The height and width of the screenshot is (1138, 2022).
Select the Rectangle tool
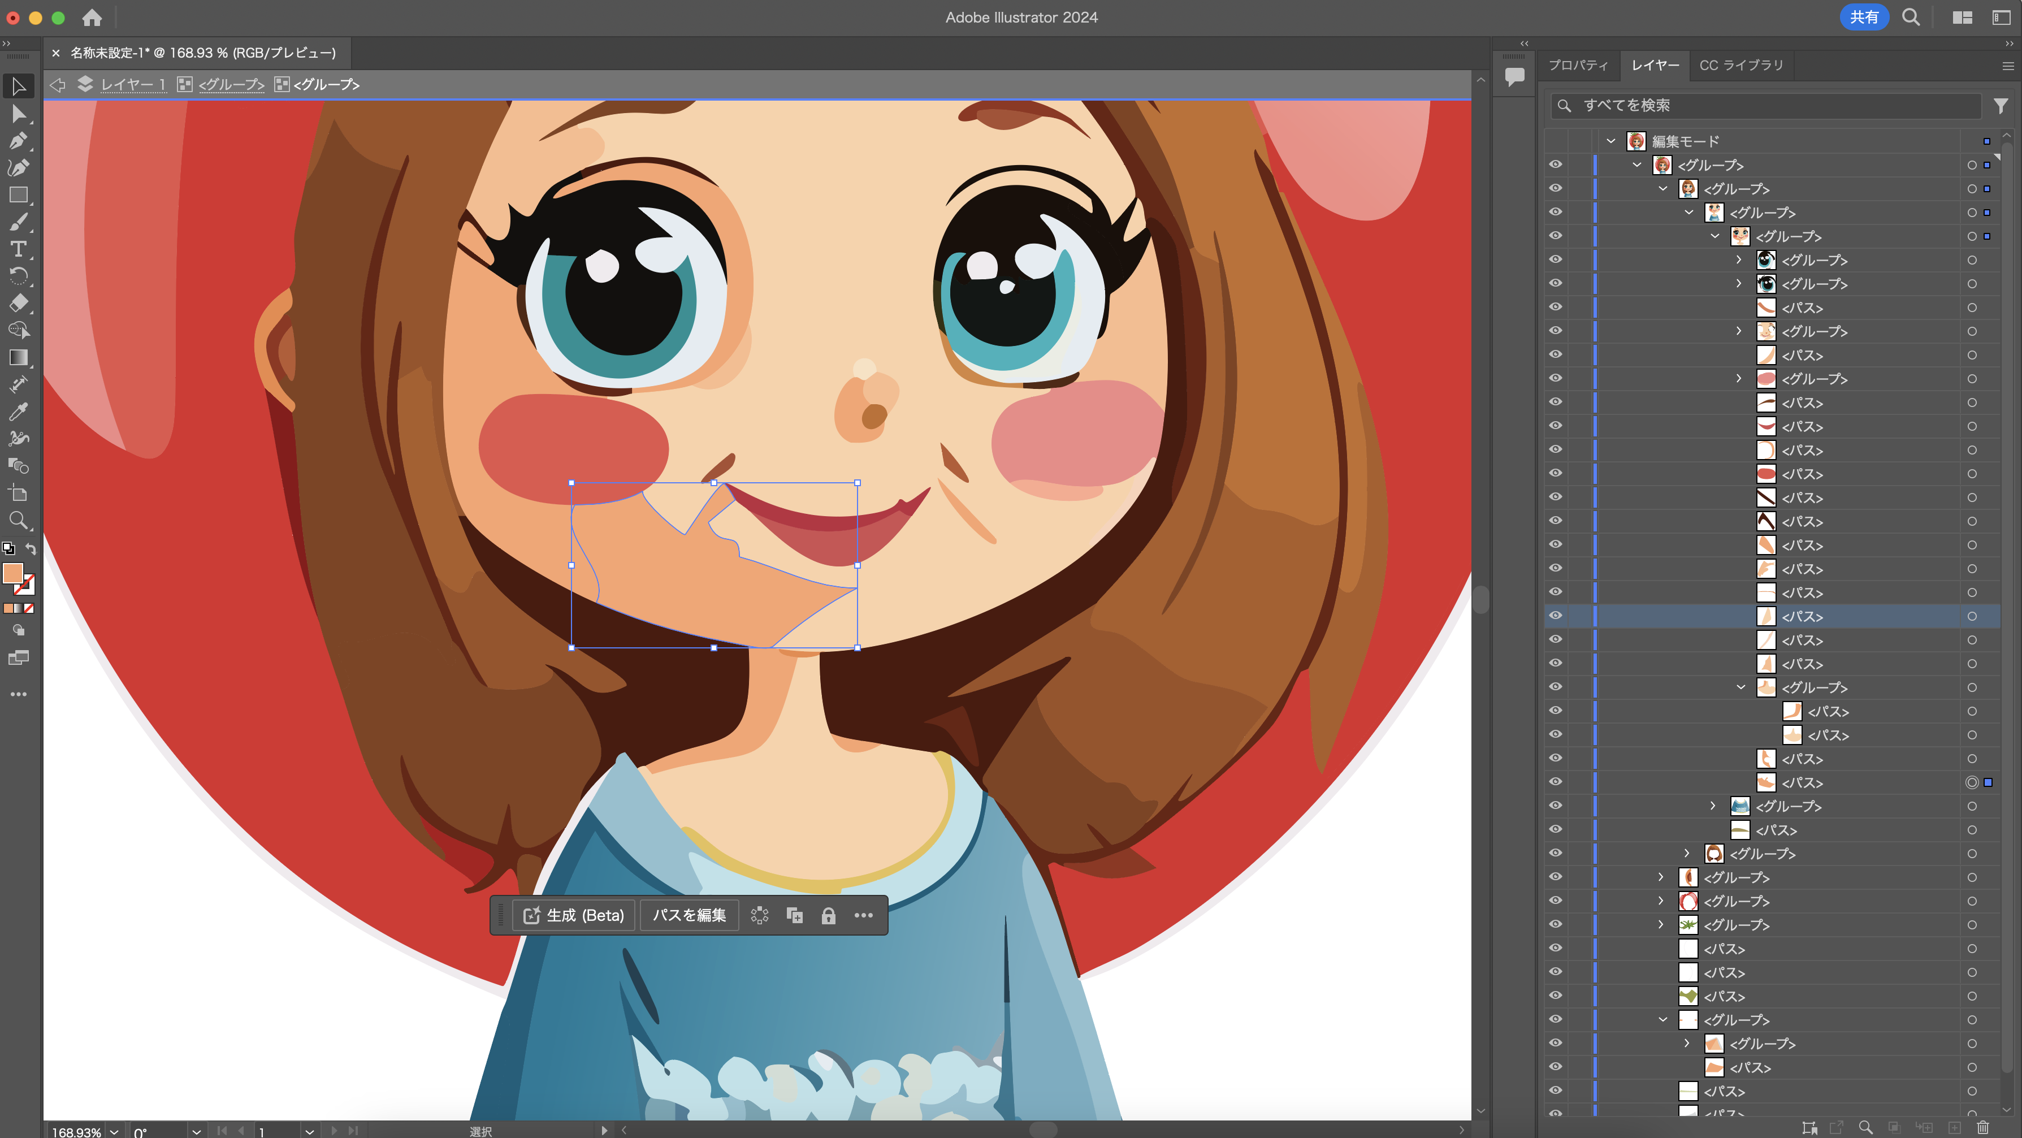[18, 194]
